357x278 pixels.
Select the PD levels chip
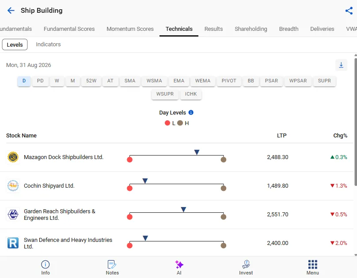(x=40, y=81)
